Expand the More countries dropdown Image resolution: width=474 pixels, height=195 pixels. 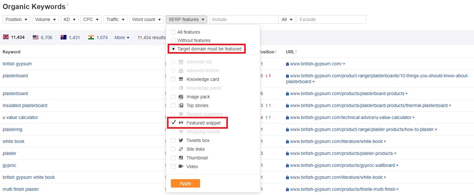(122, 38)
